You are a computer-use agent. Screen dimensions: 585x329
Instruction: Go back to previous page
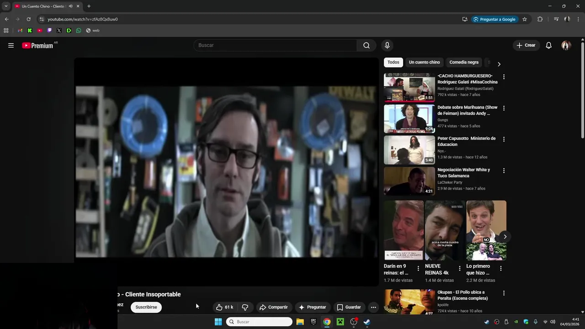(x=6, y=19)
